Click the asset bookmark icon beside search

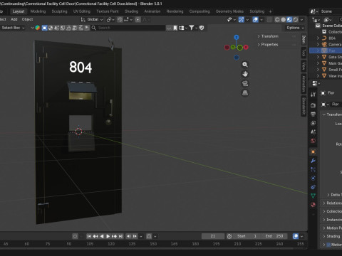tap(175, 28)
